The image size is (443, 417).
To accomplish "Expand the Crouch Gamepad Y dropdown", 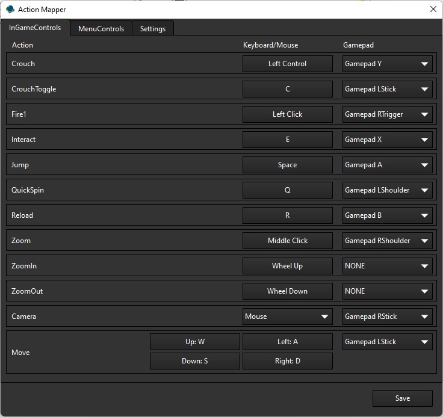I will pyautogui.click(x=387, y=64).
